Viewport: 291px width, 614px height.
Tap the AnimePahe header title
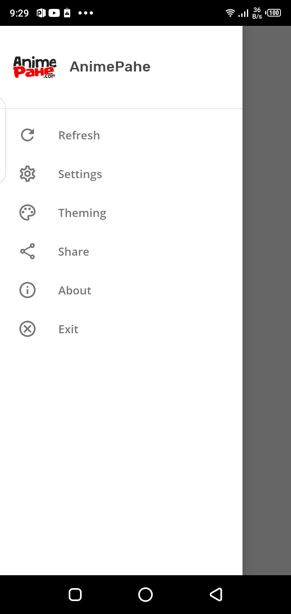(110, 67)
